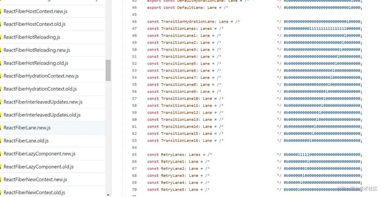Select ReactFiberHydrationContext.old.js file
The height and width of the screenshot is (197, 383).
click(x=40, y=89)
